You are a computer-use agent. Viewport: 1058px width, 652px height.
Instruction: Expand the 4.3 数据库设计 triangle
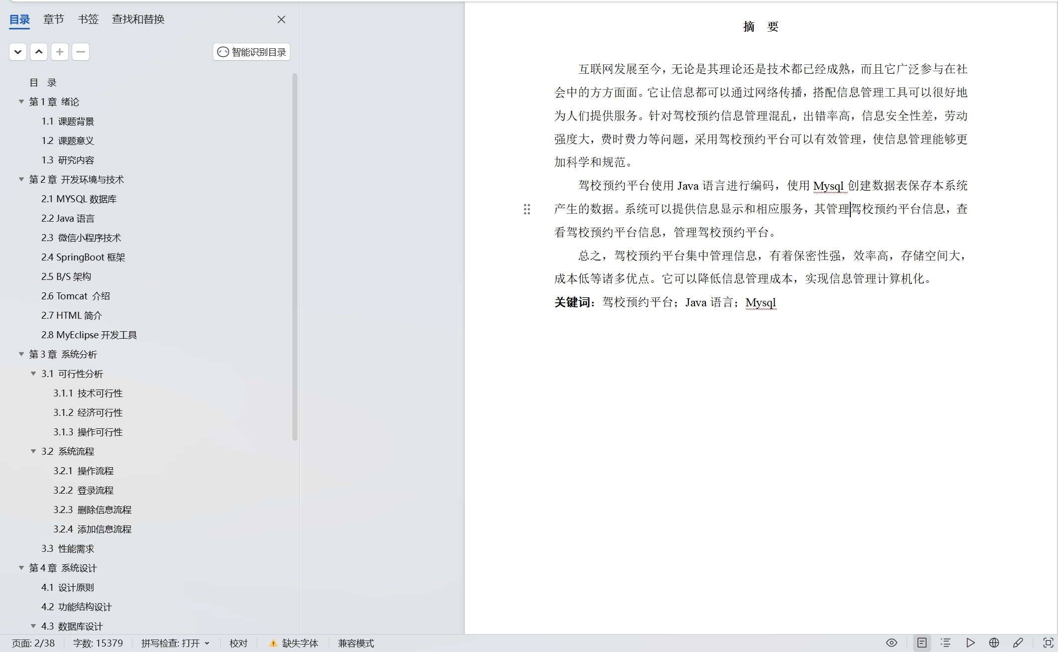(x=33, y=626)
